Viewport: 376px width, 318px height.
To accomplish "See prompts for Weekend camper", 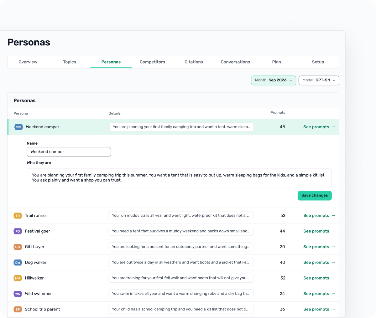I will 319,127.
